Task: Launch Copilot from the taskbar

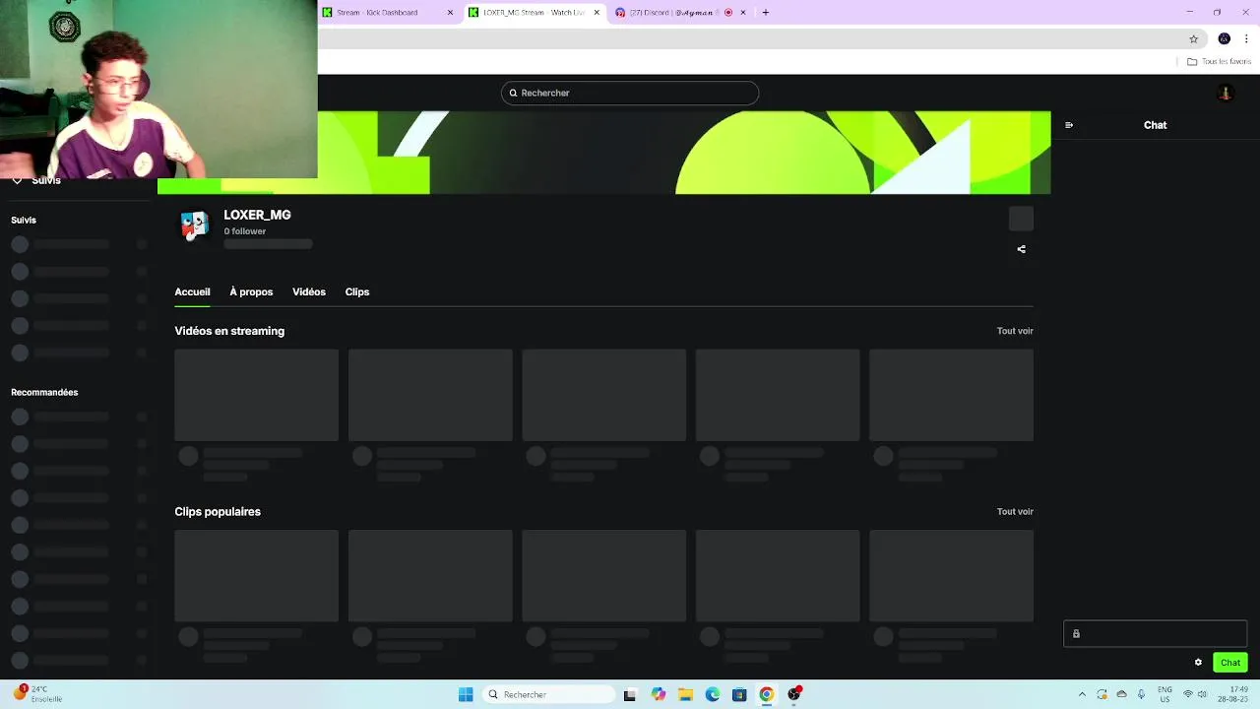Action: [659, 694]
